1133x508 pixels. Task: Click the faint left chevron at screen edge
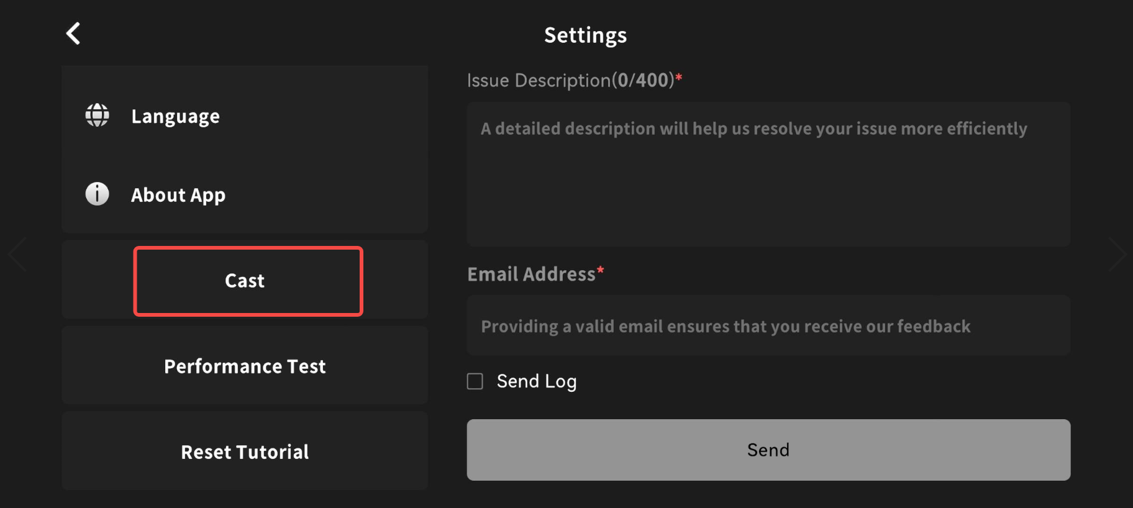17,254
